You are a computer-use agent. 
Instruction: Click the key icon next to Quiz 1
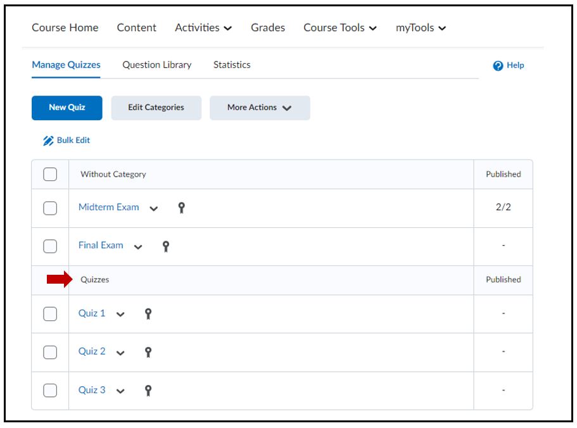click(x=148, y=314)
